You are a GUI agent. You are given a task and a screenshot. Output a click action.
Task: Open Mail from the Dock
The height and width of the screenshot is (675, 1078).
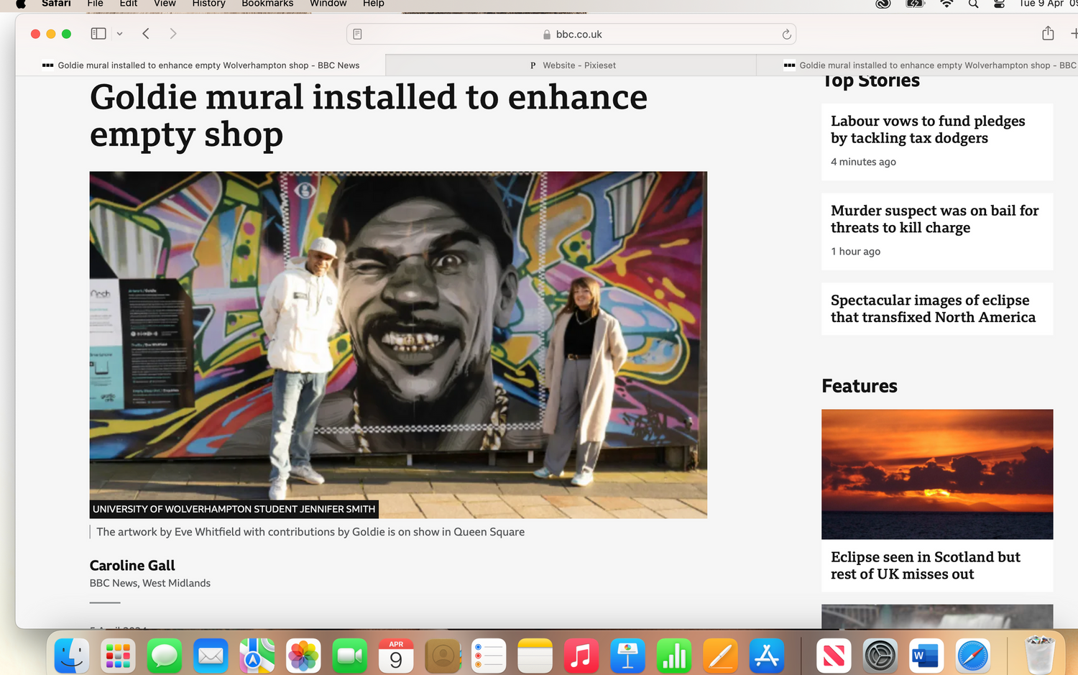211,656
